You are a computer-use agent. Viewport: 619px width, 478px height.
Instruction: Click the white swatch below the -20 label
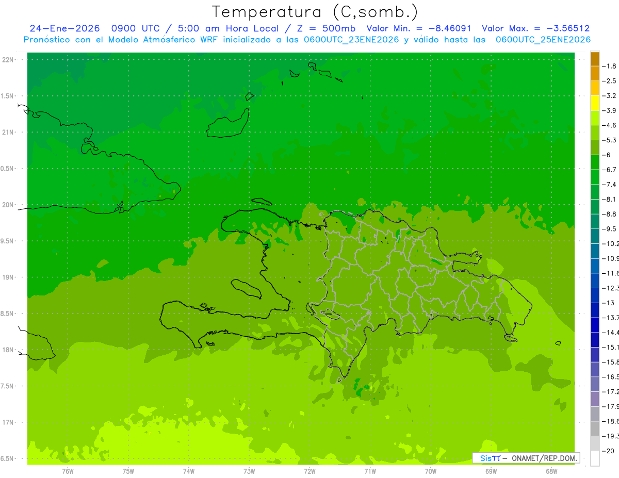click(595, 458)
